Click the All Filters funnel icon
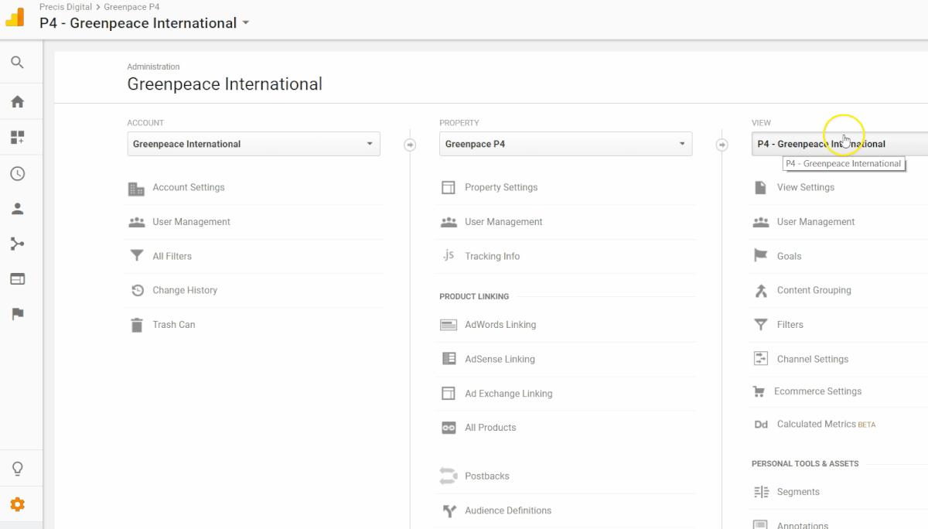 click(x=137, y=256)
